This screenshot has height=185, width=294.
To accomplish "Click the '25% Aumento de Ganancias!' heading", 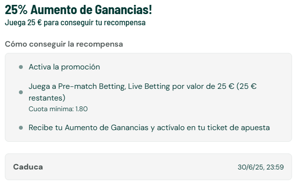I will 79,10.
